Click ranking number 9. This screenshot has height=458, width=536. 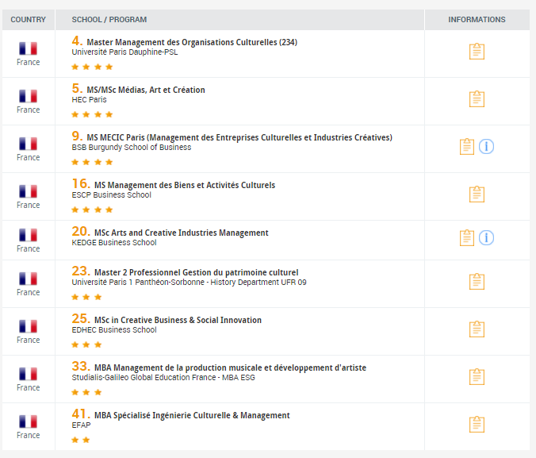click(77, 136)
